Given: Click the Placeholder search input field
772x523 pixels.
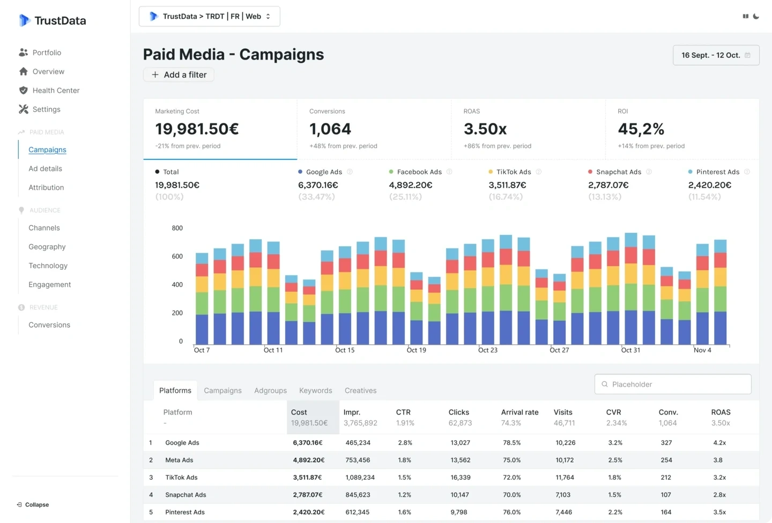Looking at the screenshot, I should pos(672,384).
